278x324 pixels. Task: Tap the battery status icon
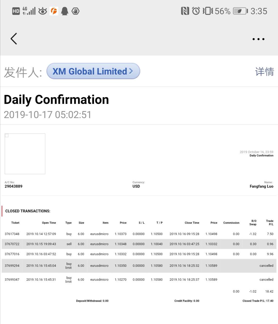pyautogui.click(x=240, y=11)
